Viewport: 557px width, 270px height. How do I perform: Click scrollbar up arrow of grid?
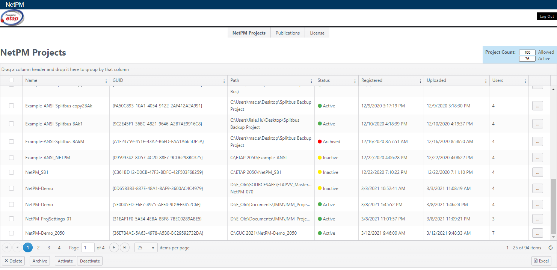click(x=553, y=90)
